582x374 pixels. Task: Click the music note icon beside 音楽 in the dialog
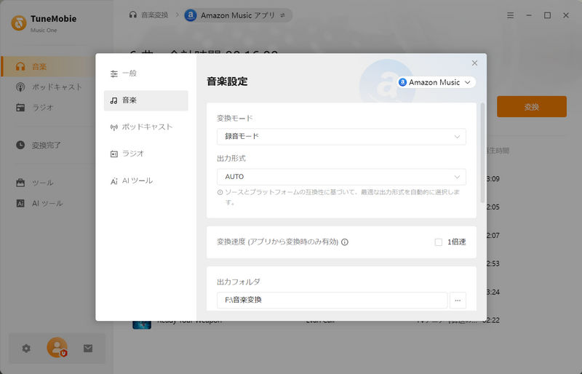click(x=114, y=100)
